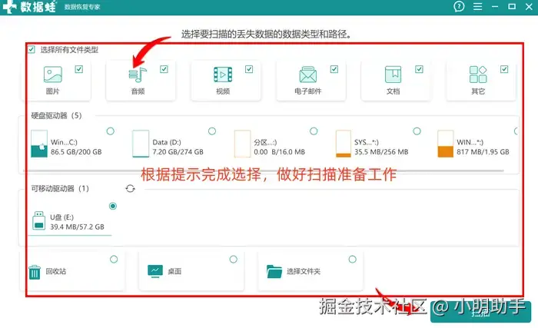Refresh the removable drives list
This screenshot has height=328, width=538.
pyautogui.click(x=131, y=188)
